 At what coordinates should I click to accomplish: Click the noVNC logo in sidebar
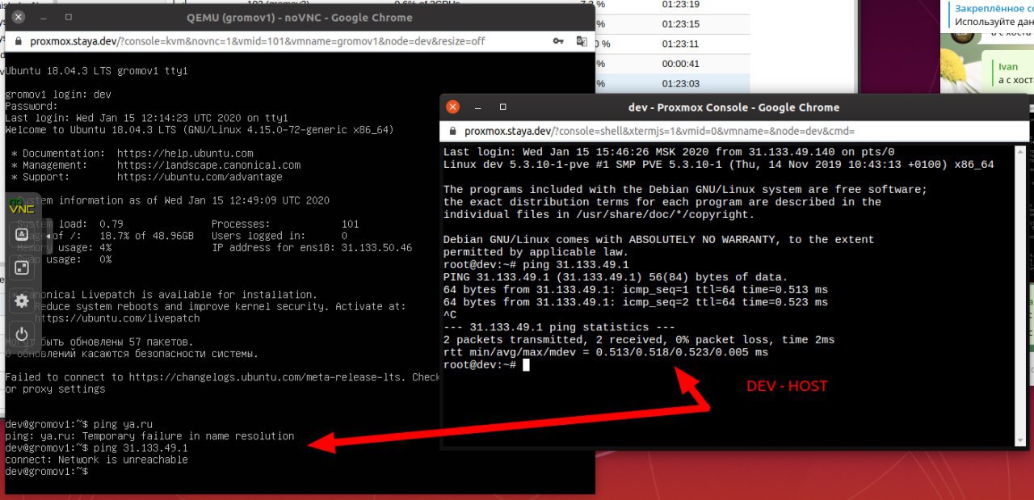21,206
